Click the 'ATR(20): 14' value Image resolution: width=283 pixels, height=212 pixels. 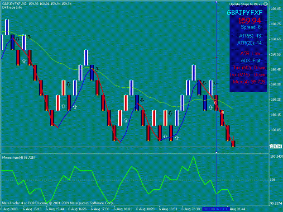pos(249,43)
